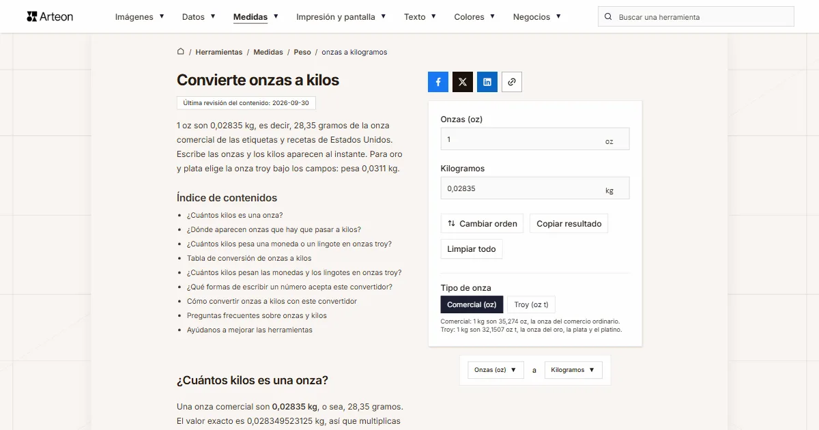Viewport: 819px width, 430px height.
Task: Open '¿Cuántos kilos pesa una moneda o un lingote' link
Action: (x=289, y=244)
